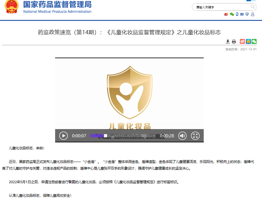Image resolution: width=262 pixels, height=199 pixels.
Task: Open the user account icon
Action: (x=252, y=14)
